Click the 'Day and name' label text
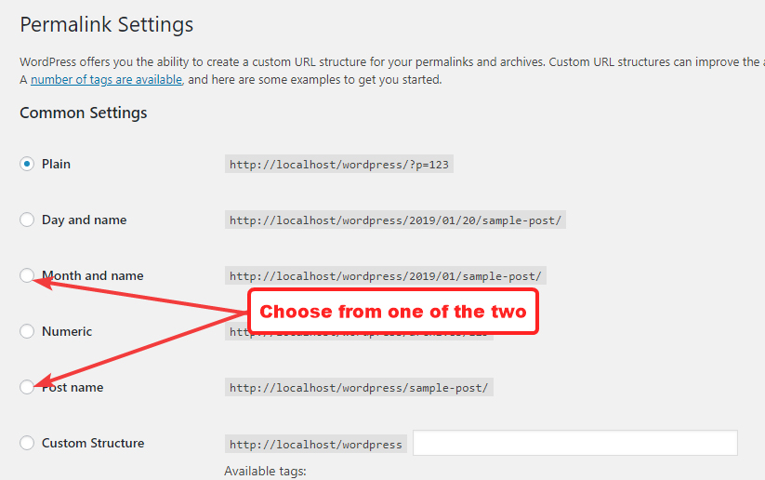The image size is (765, 480). pos(84,220)
